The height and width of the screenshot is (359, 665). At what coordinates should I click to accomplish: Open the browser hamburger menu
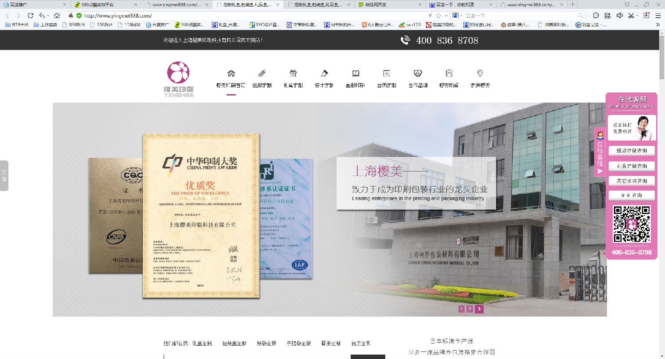(658, 15)
